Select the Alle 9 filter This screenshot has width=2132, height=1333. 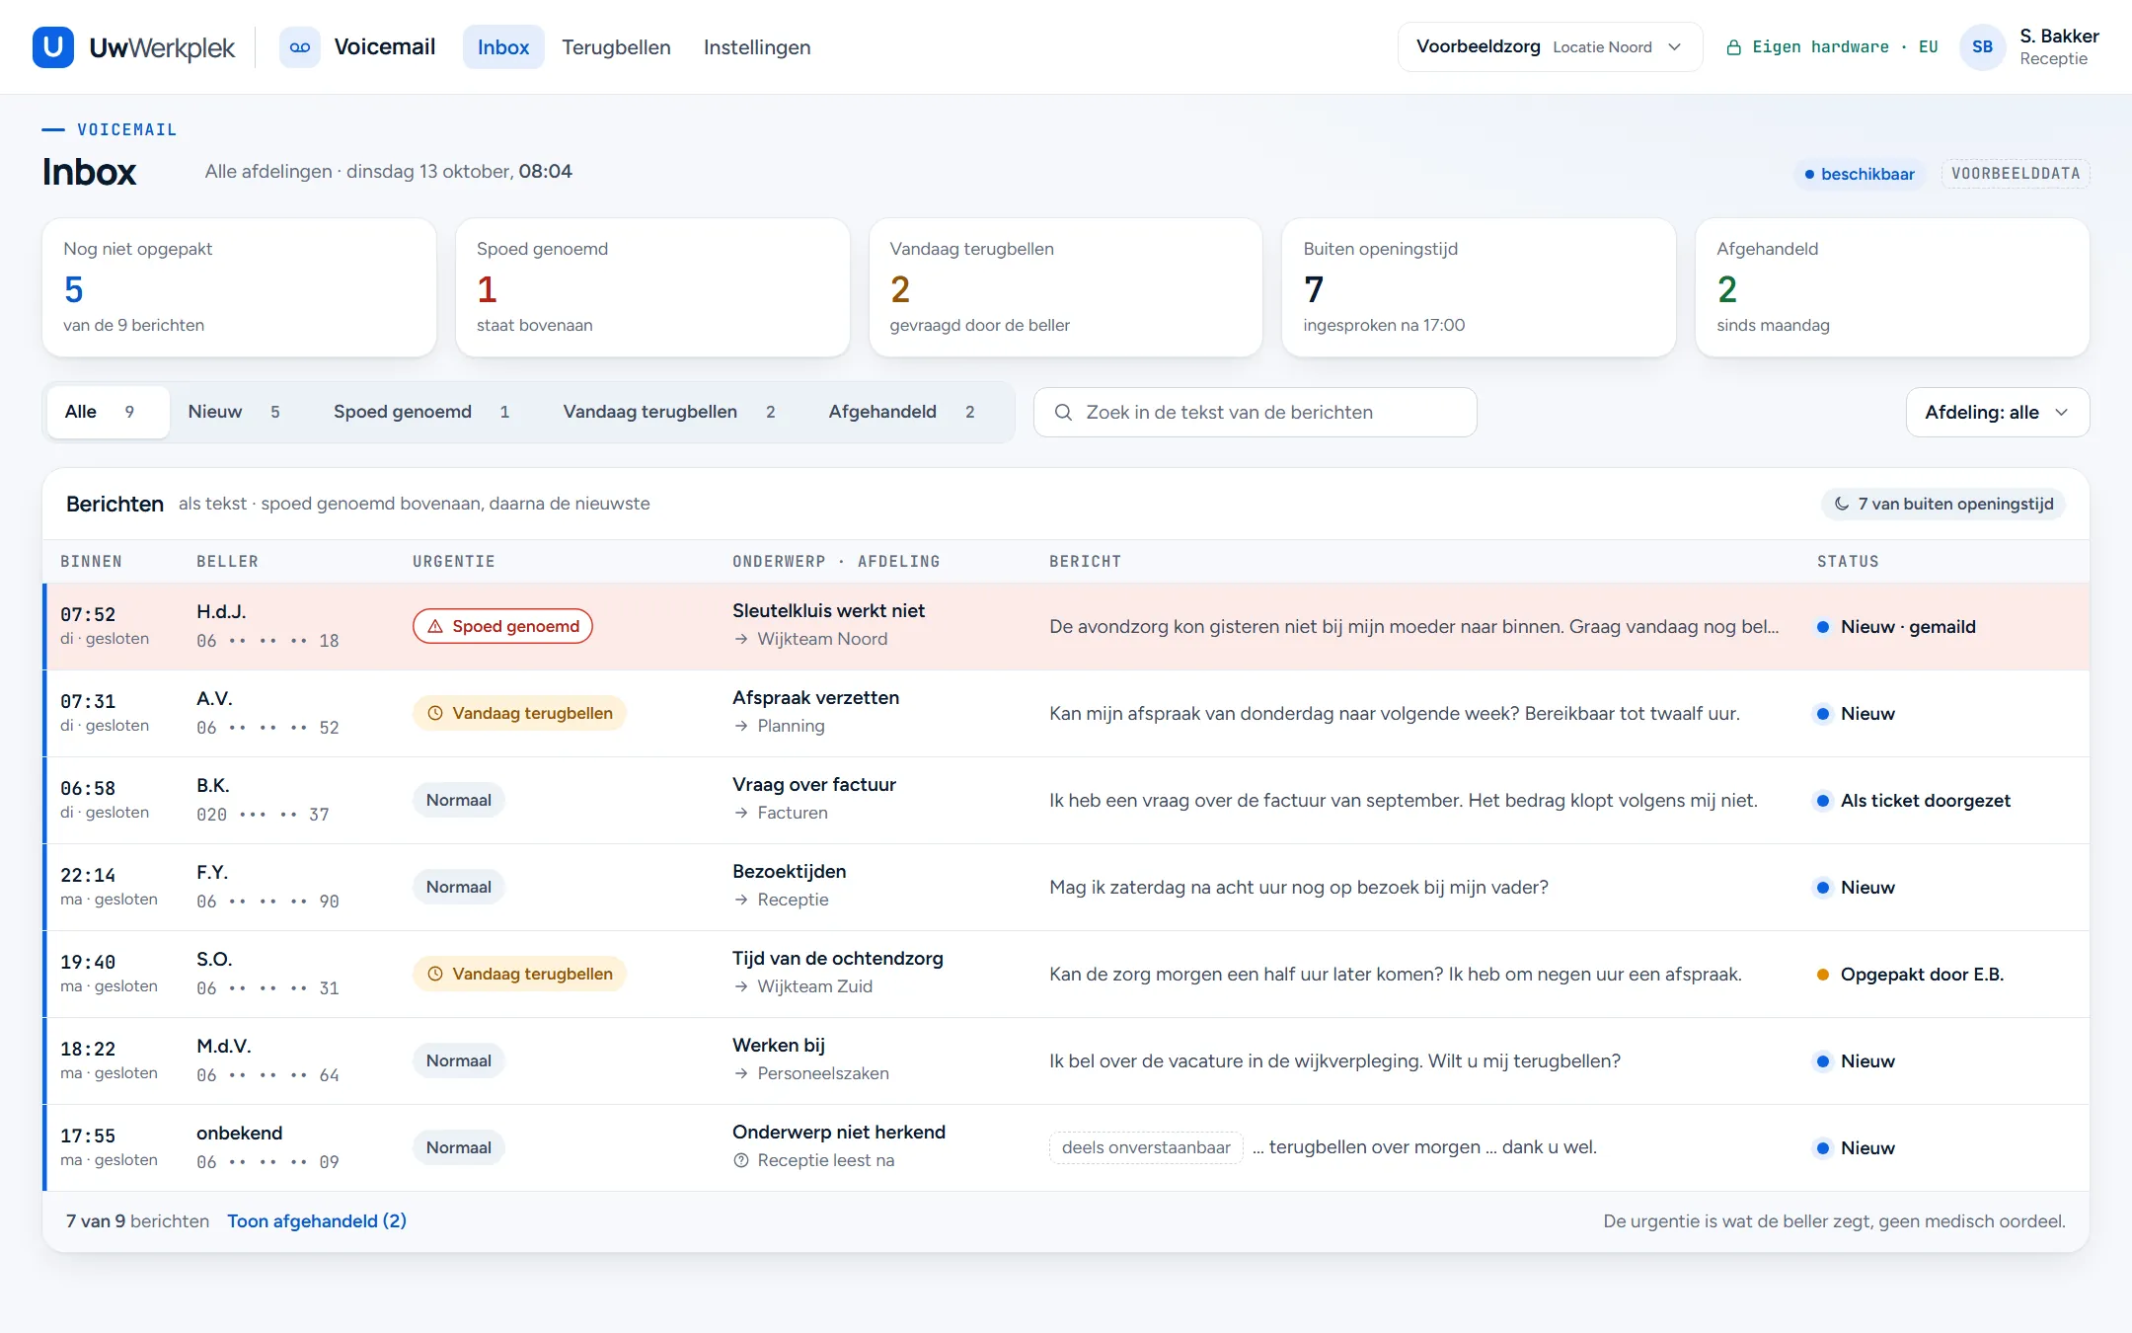(x=108, y=413)
